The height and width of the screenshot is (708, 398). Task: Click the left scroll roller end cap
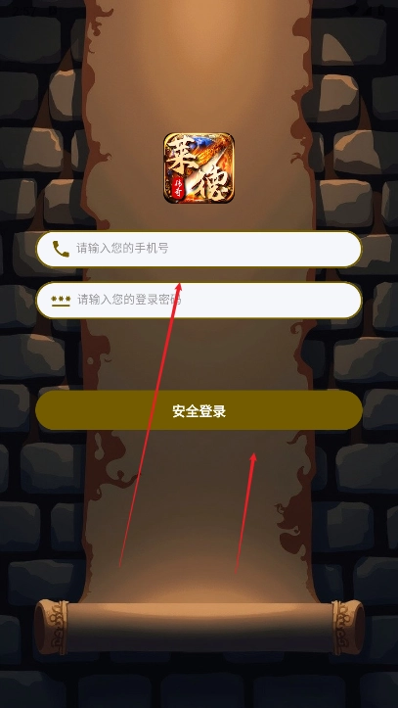tap(51, 627)
